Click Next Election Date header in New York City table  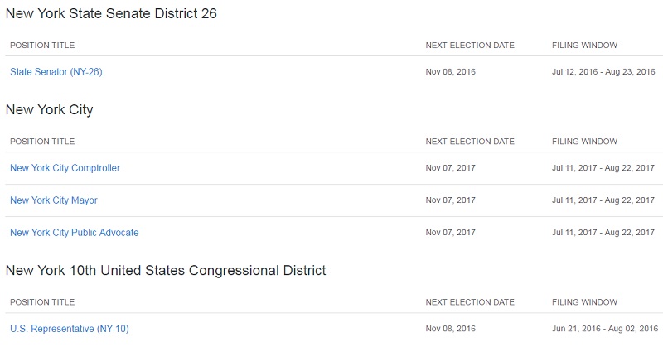pyautogui.click(x=470, y=142)
